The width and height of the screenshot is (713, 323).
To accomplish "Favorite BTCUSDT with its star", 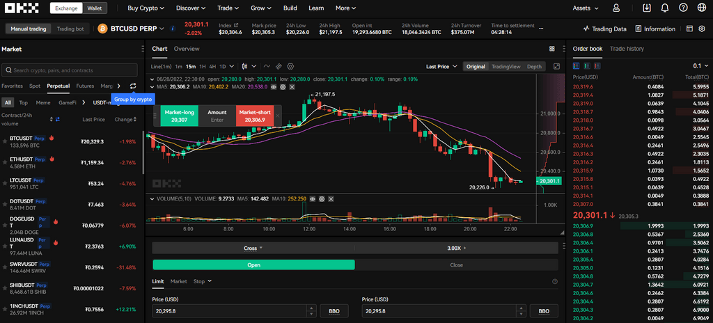I will pyautogui.click(x=5, y=141).
